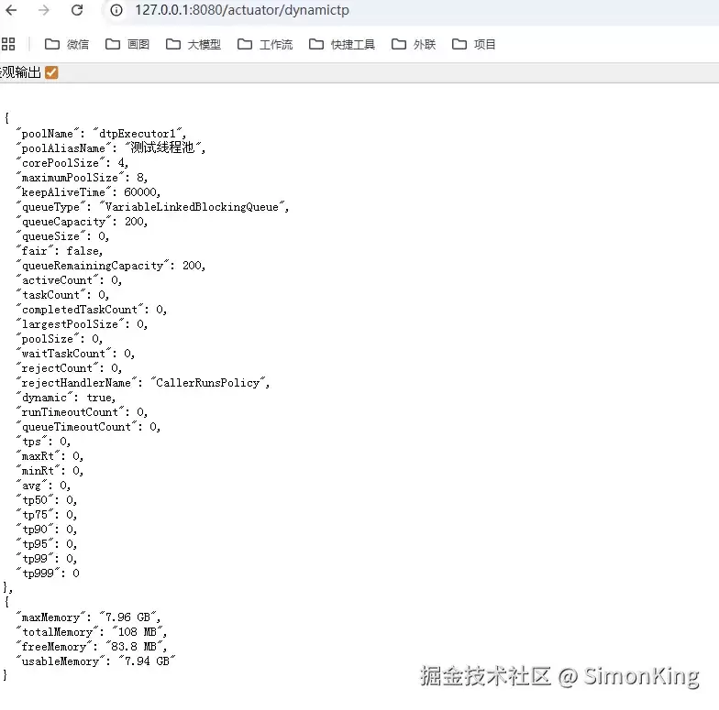719x710 pixels.
Task: Open the 微信 bookmark folder
Action: (66, 44)
